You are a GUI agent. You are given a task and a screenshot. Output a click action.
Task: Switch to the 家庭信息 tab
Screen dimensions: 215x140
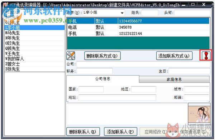174,79
